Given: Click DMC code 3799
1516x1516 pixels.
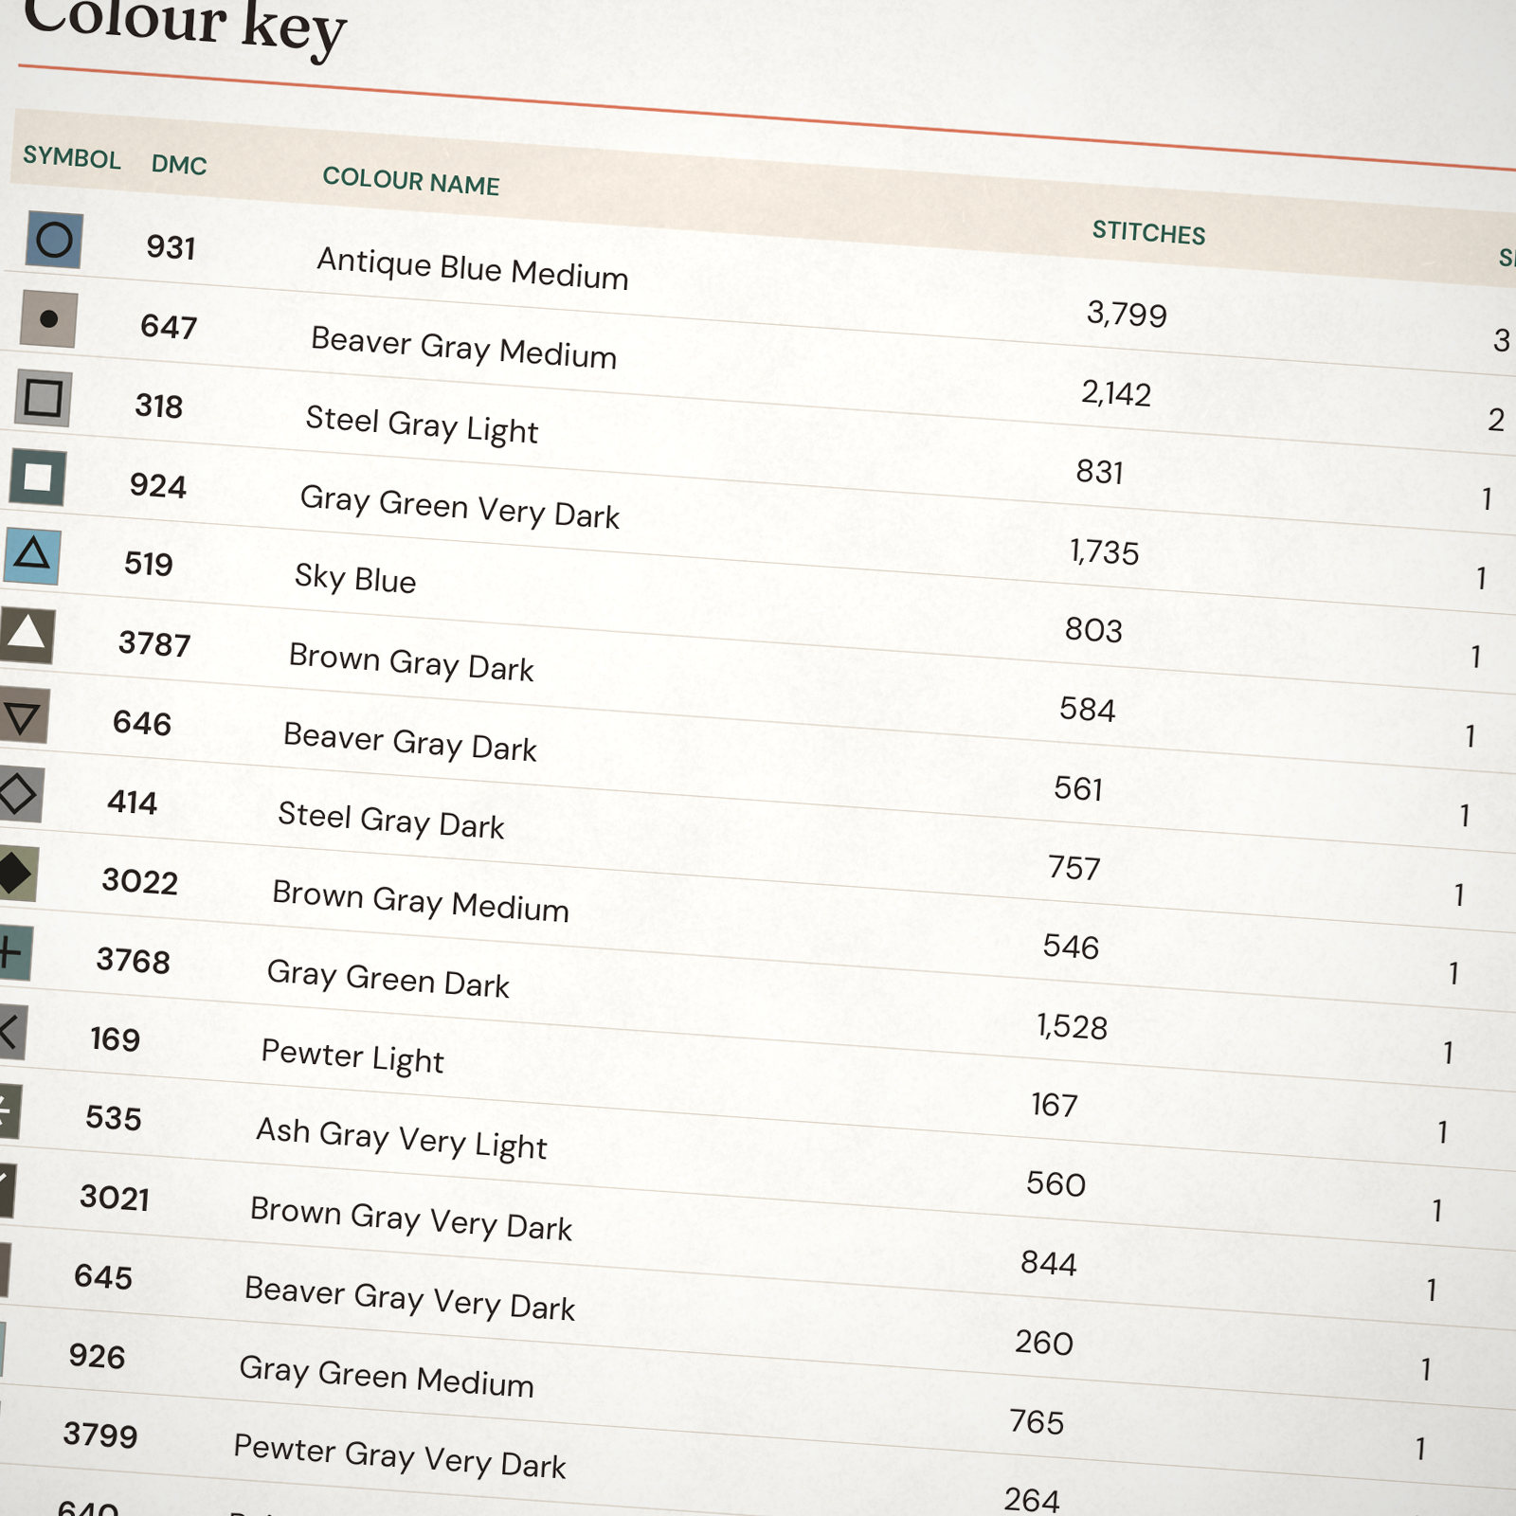Looking at the screenshot, I should (x=100, y=1435).
